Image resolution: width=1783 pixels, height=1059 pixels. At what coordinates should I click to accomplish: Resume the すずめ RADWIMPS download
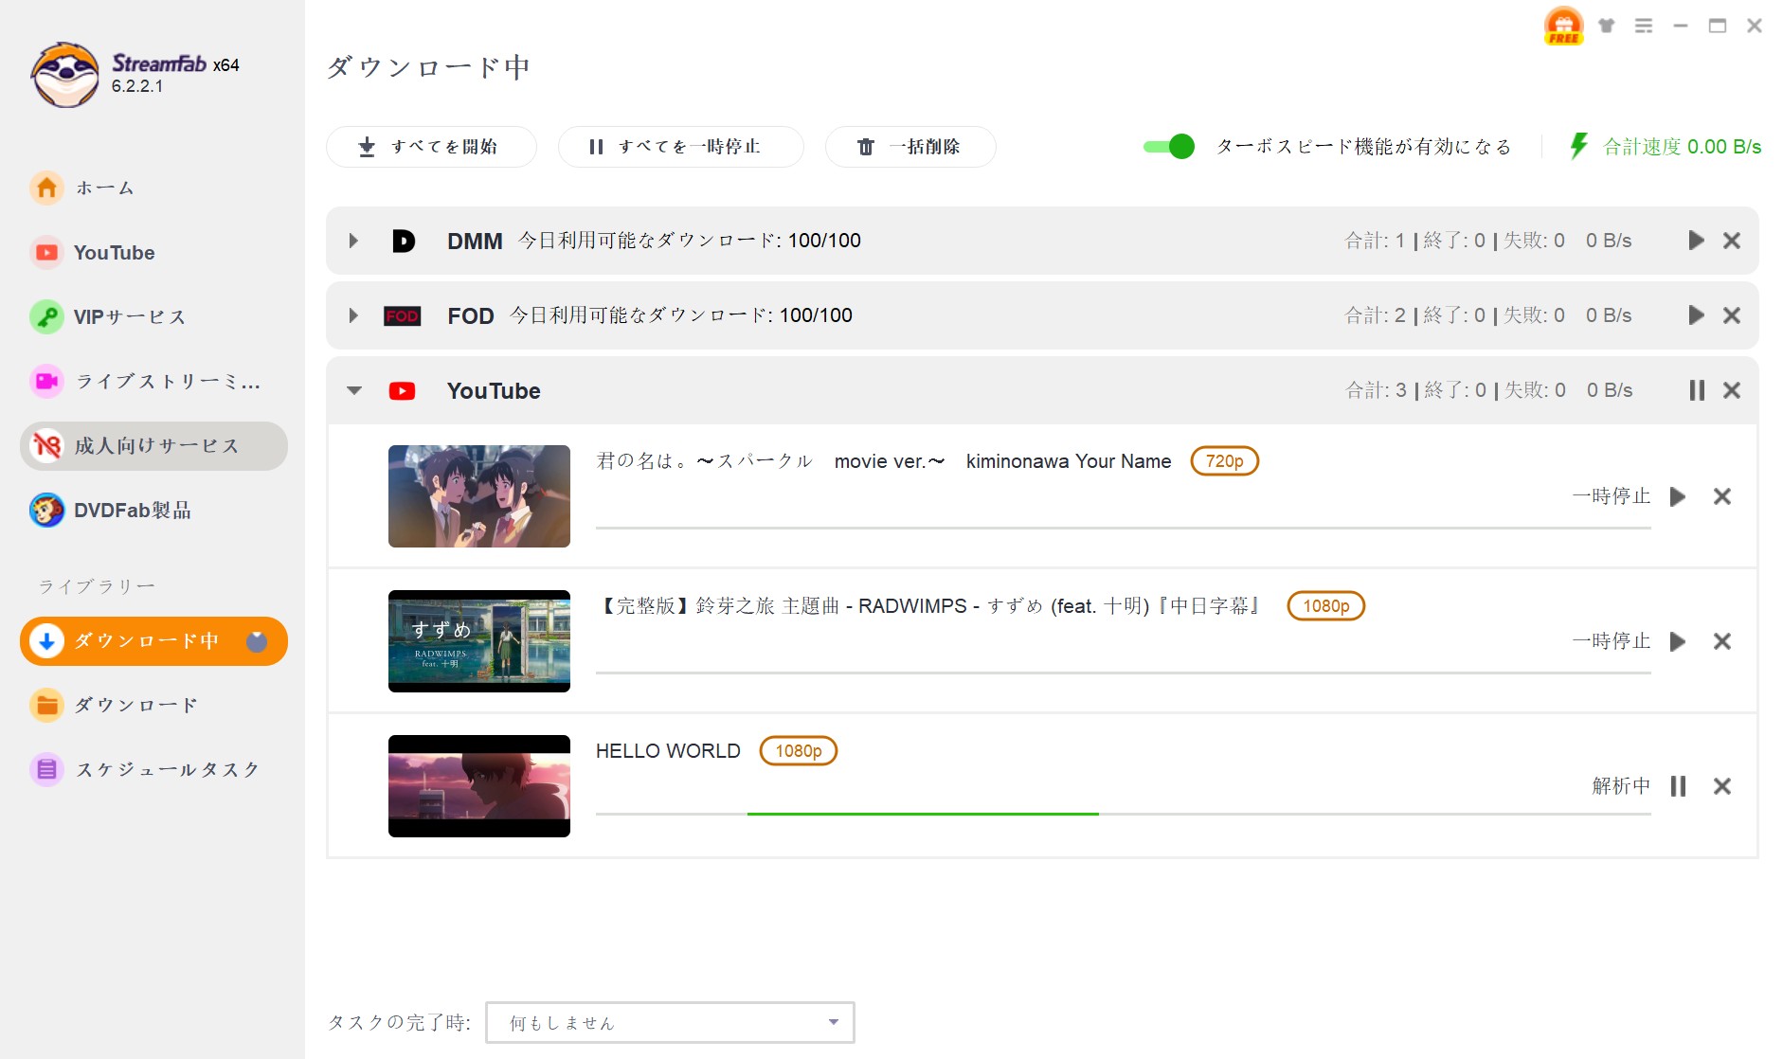point(1678,641)
